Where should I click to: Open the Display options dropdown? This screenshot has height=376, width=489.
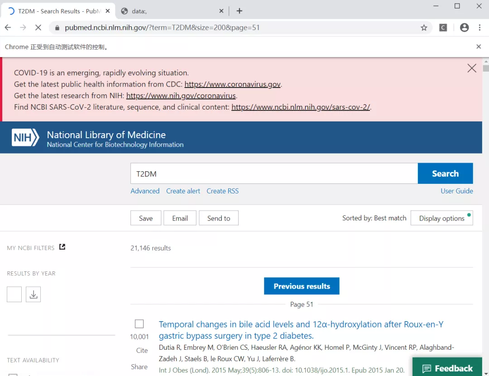pos(441,218)
